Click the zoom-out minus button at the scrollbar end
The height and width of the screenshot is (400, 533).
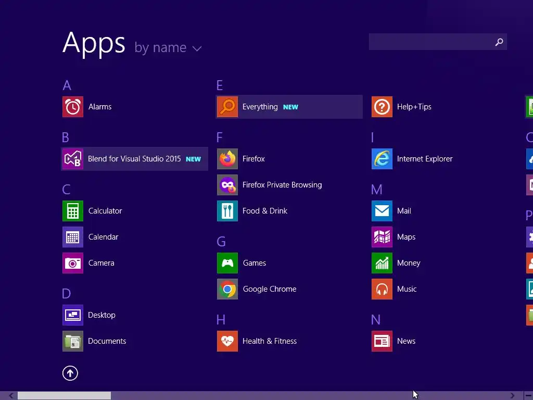click(x=528, y=396)
